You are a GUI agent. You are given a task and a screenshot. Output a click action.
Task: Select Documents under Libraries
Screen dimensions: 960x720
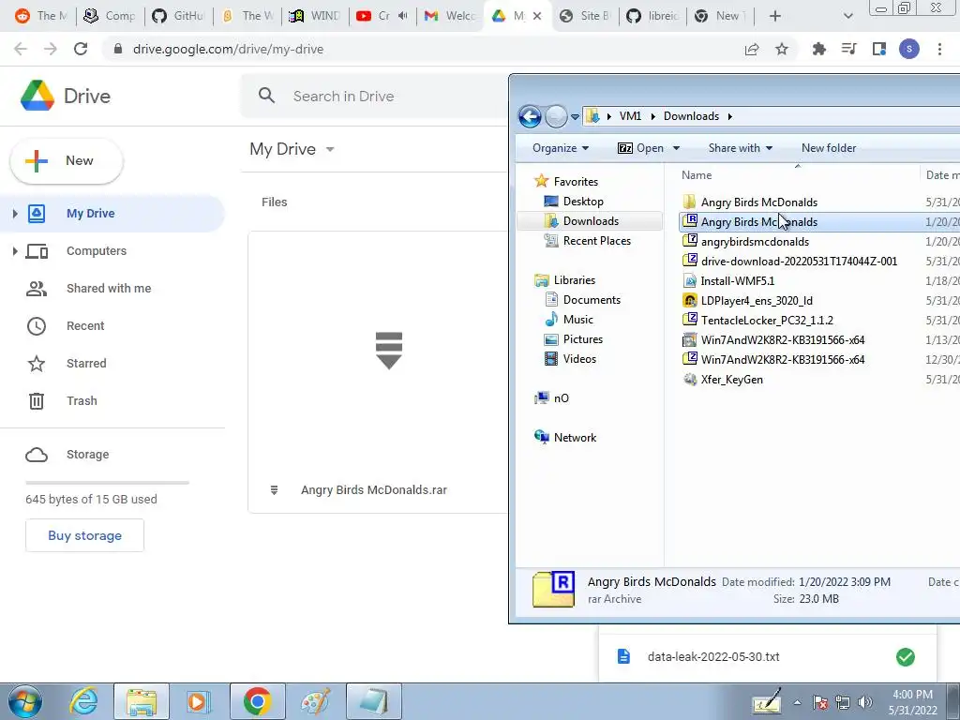[x=592, y=300]
